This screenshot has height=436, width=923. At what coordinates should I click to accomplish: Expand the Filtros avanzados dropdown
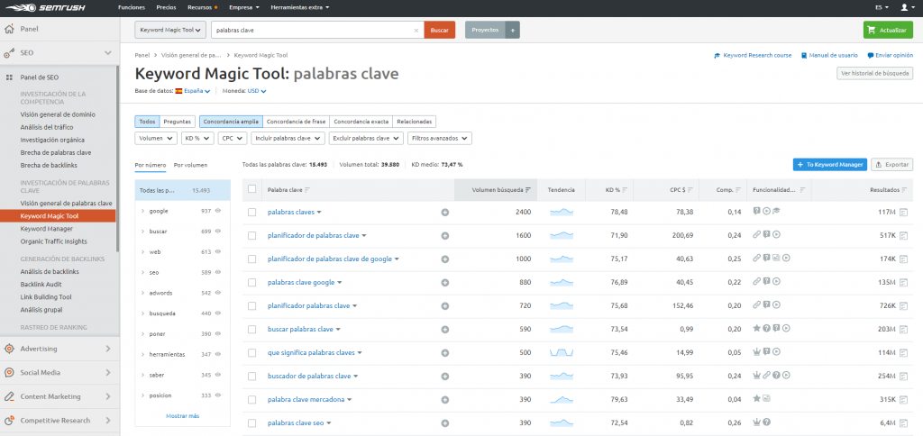(440, 138)
